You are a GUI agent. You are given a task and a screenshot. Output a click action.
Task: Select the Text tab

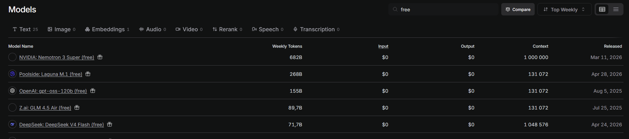point(25,29)
